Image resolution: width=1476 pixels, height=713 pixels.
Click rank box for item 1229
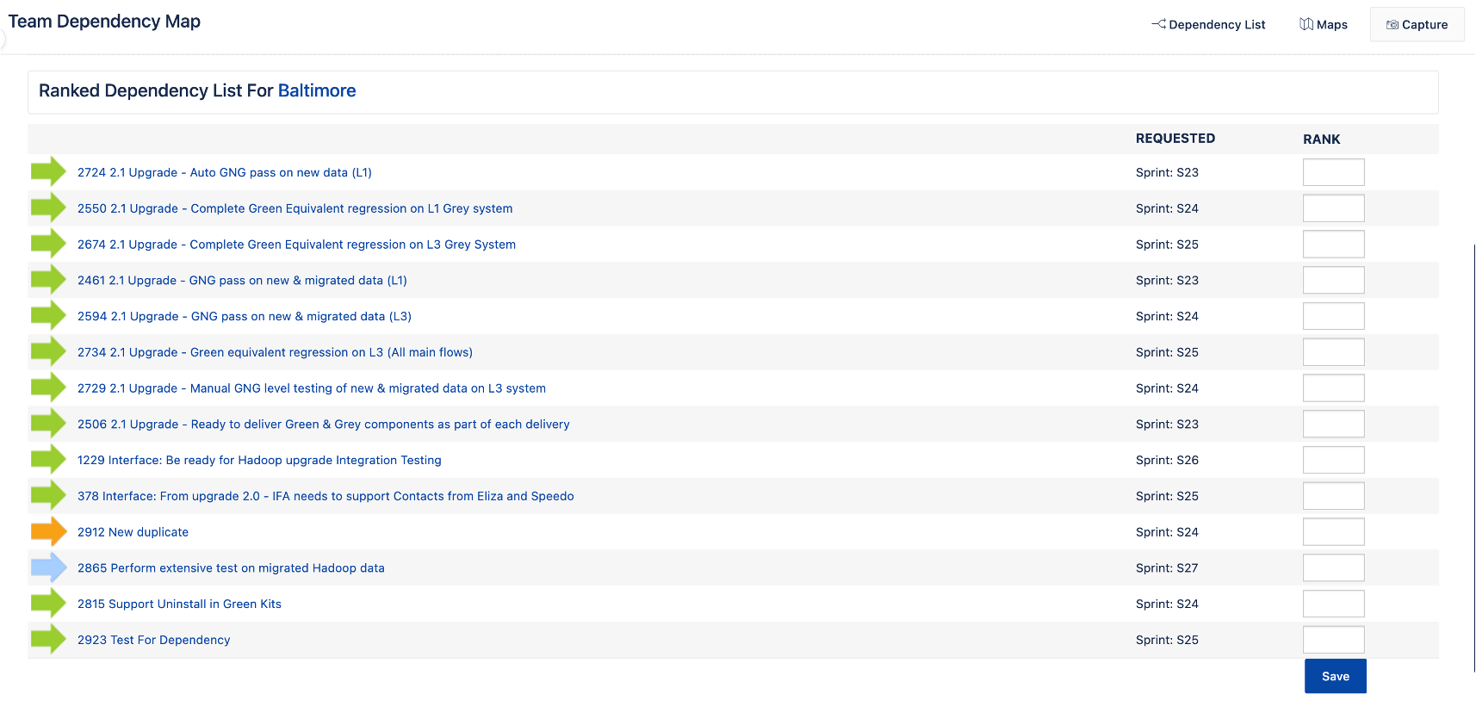point(1333,460)
